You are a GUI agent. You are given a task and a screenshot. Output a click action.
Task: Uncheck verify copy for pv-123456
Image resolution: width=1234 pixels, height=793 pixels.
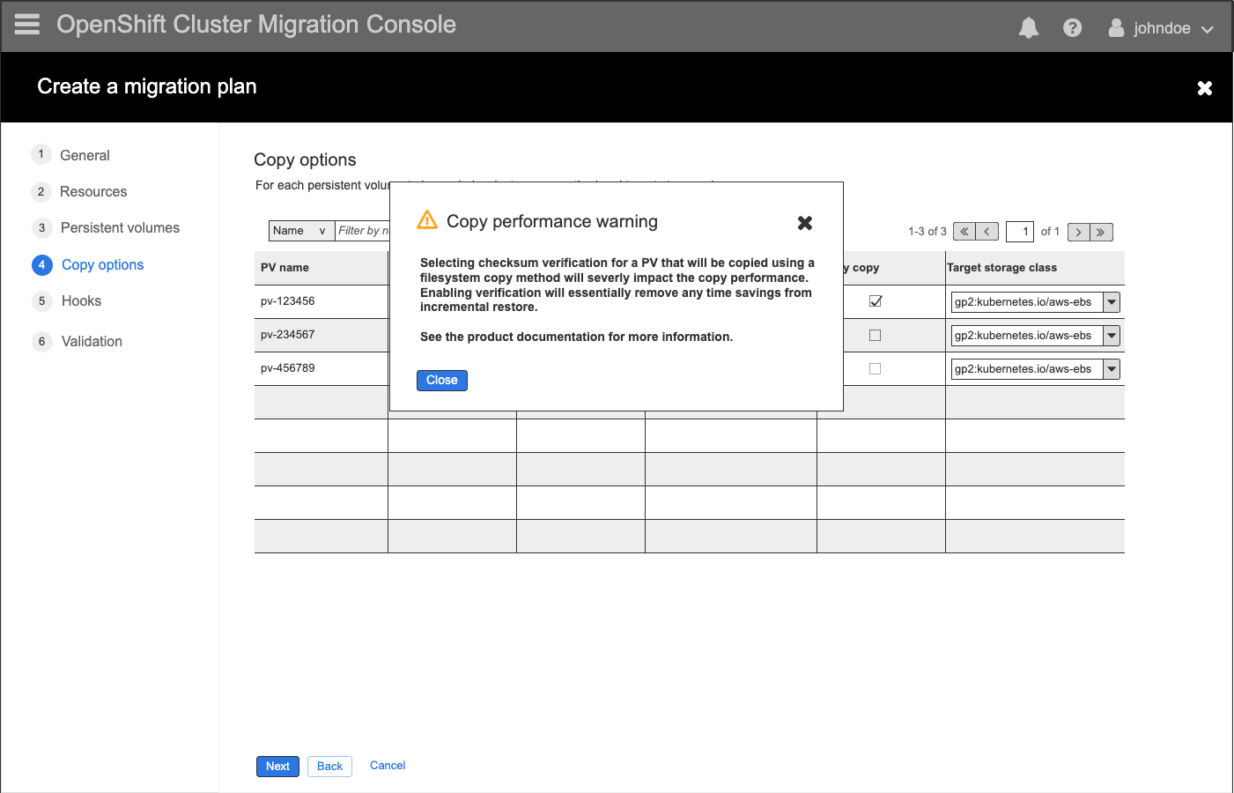pyautogui.click(x=875, y=300)
